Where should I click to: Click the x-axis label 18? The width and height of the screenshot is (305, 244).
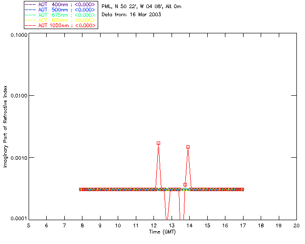point(261,225)
